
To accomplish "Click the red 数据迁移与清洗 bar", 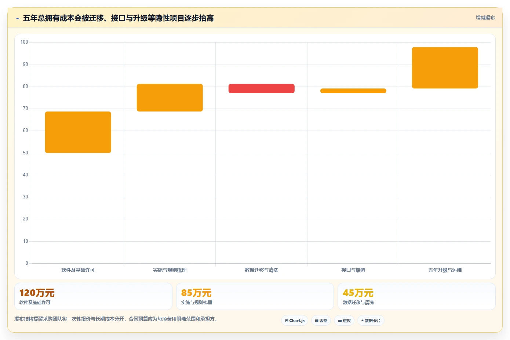I will pos(262,88).
